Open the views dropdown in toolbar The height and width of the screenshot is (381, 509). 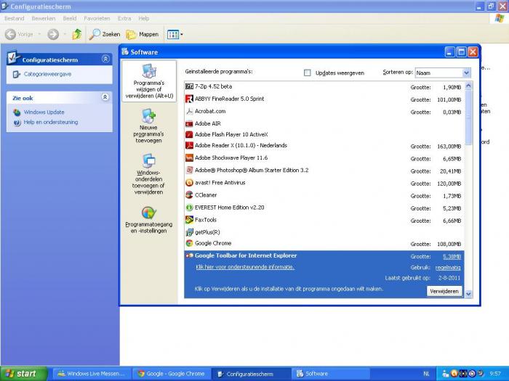click(175, 34)
